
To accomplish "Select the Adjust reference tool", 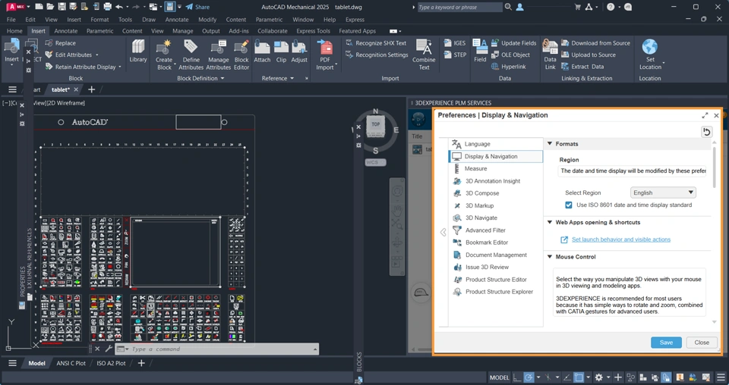I will (299, 52).
